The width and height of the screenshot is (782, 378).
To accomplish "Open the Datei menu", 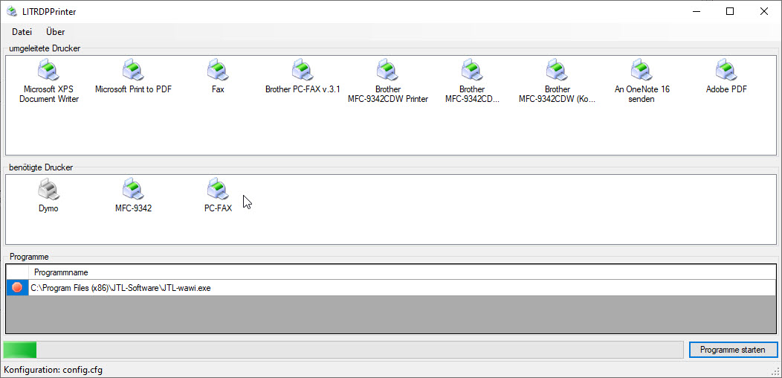I will pos(22,32).
